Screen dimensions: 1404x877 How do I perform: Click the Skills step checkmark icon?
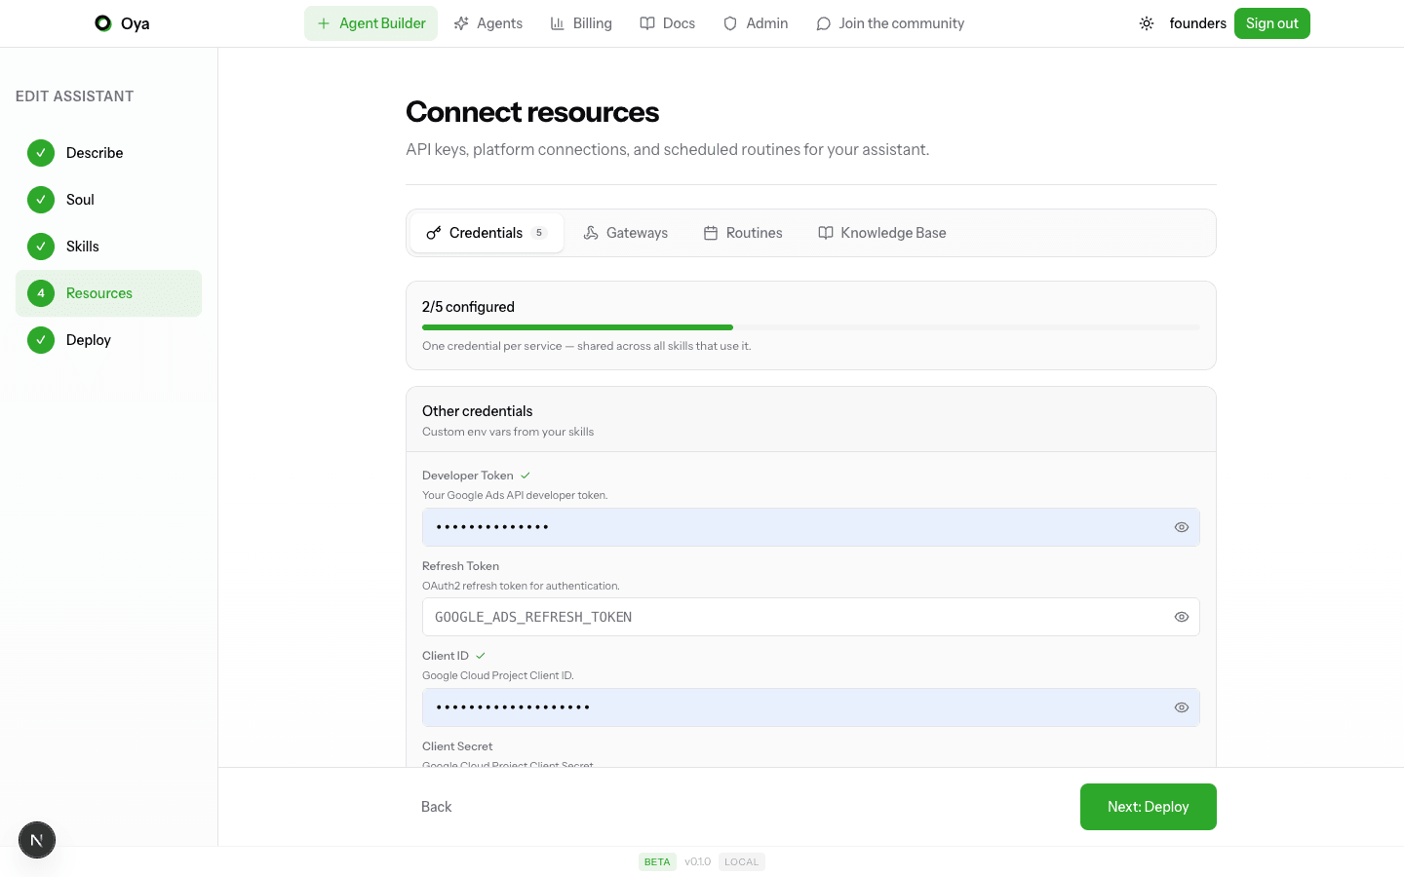(x=41, y=247)
